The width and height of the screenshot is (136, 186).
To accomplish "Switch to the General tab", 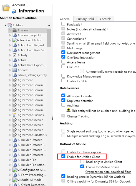I will [65, 19].
